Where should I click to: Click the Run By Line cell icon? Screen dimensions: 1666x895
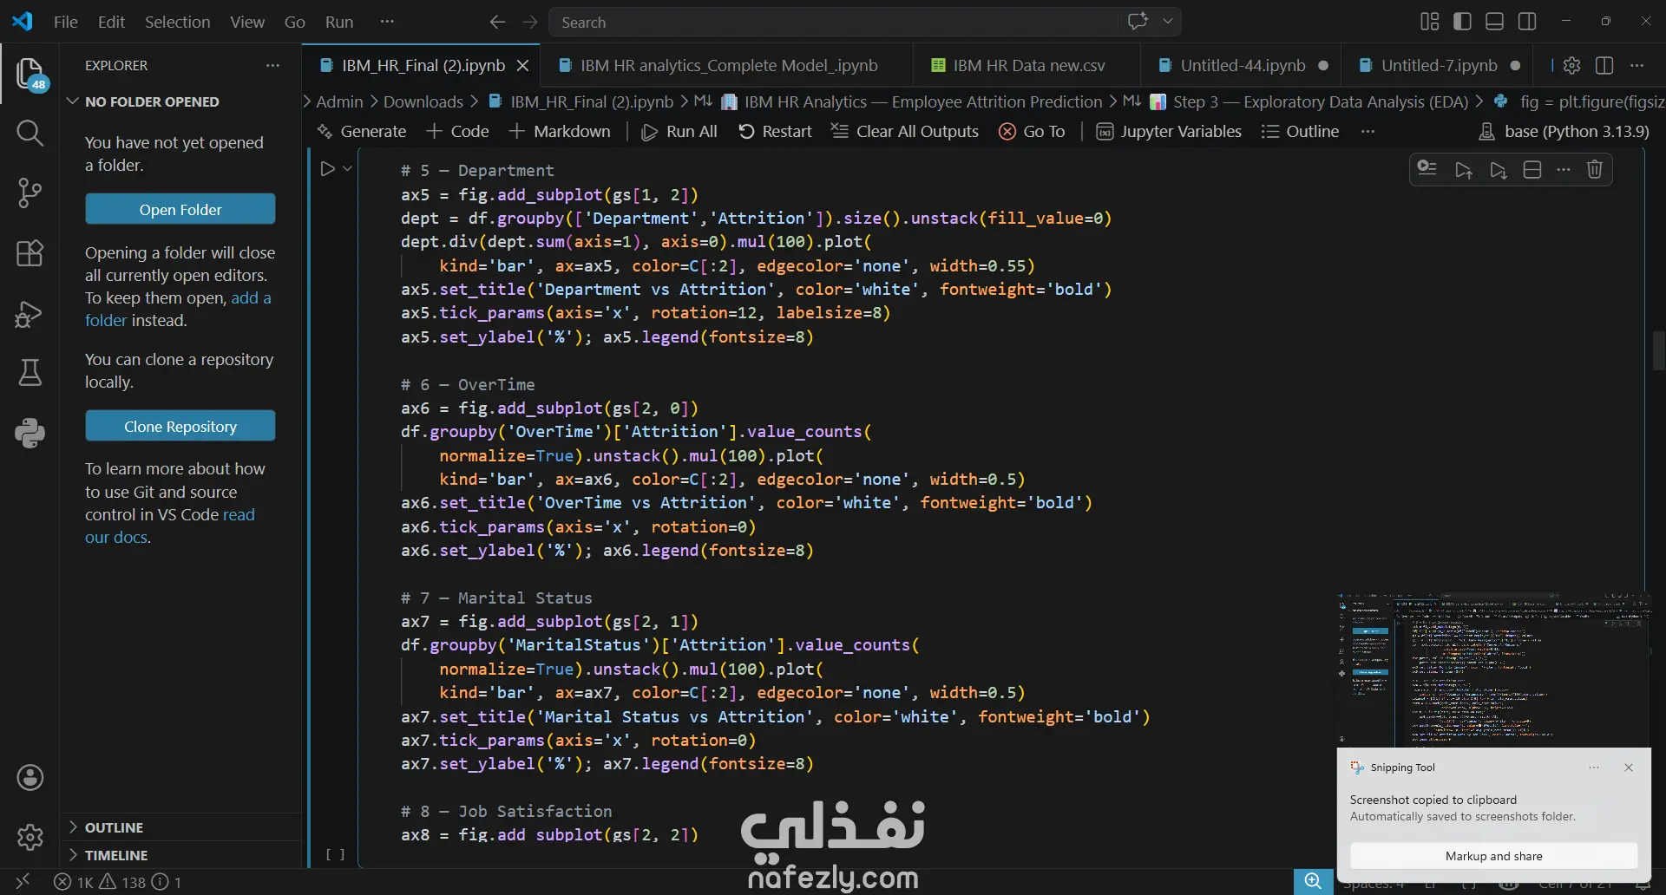[x=1427, y=169]
